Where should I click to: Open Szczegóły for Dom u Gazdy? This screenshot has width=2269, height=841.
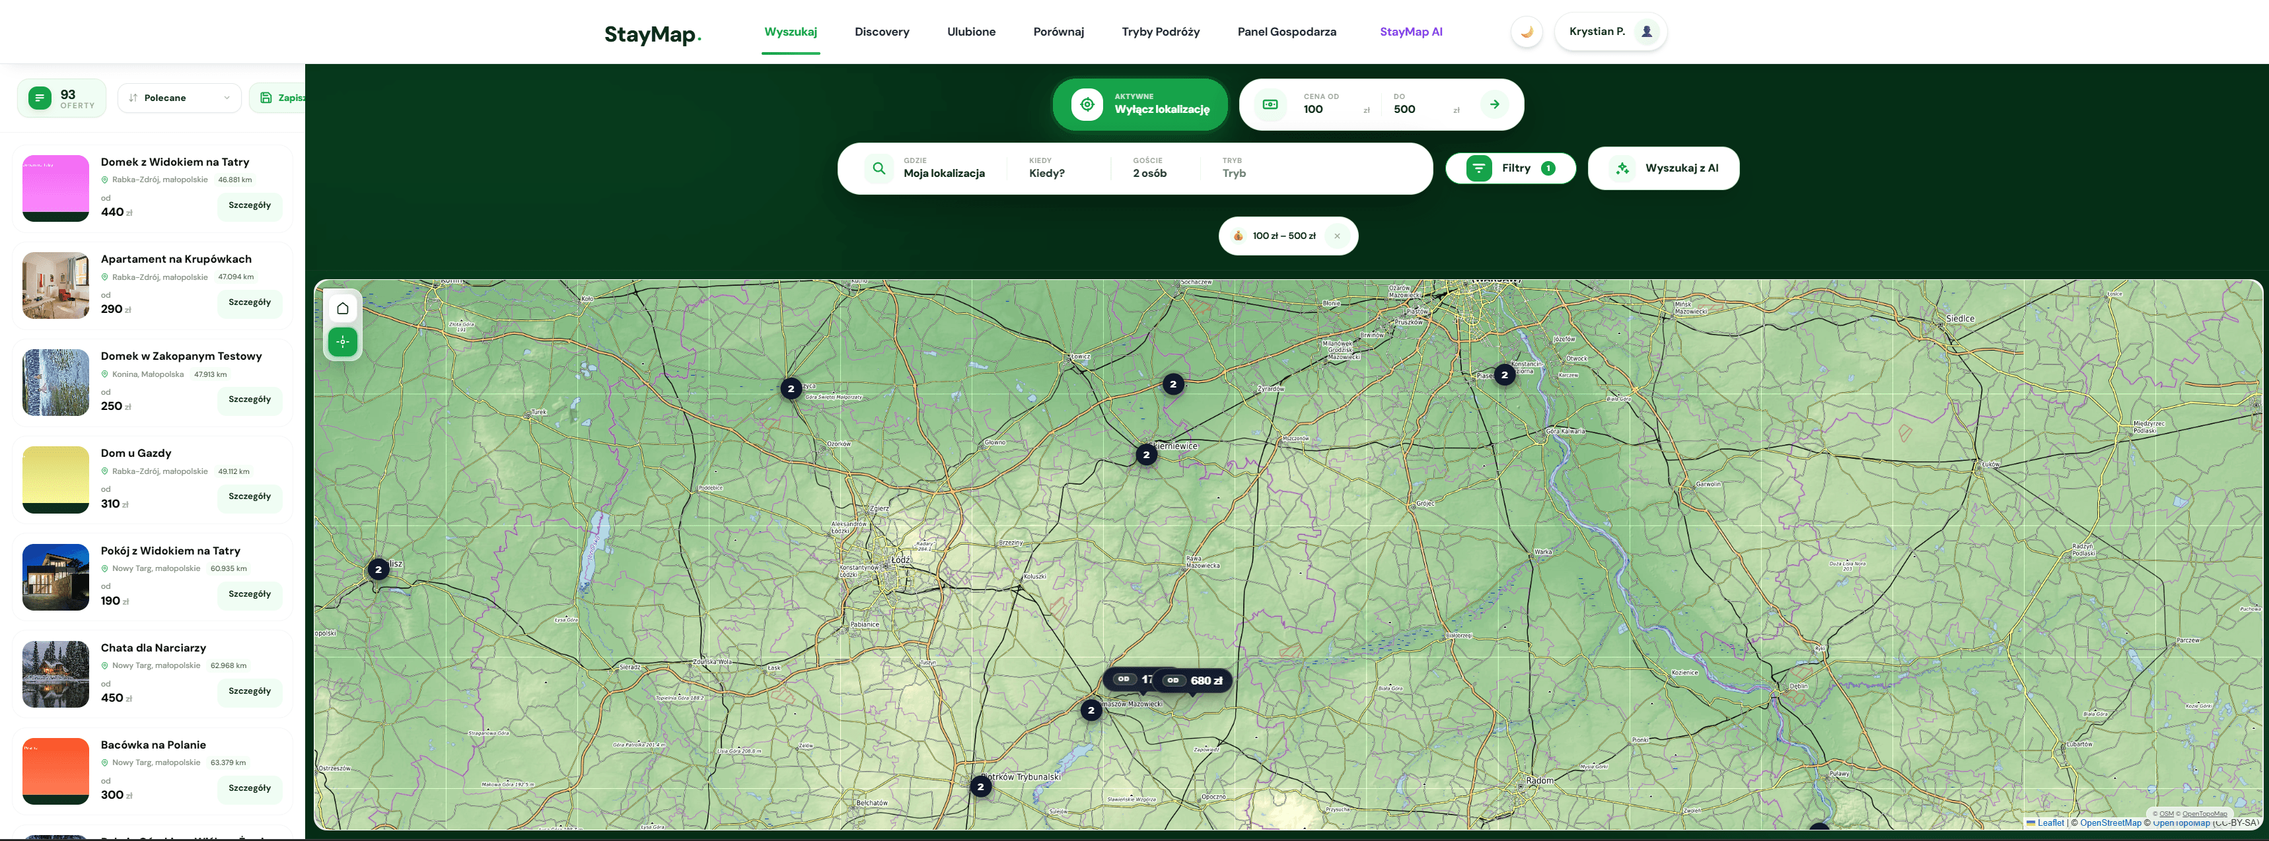pyautogui.click(x=249, y=496)
